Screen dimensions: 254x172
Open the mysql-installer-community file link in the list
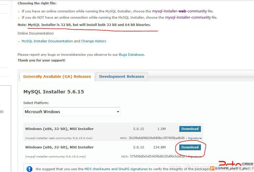pos(188,17)
